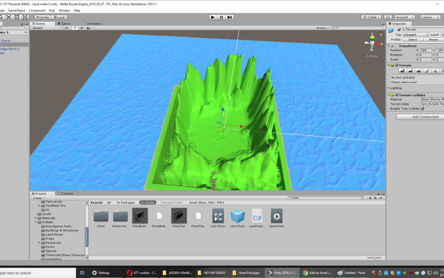
Task: Toggle the Terrain component enabled checkbox
Action: pos(397,65)
